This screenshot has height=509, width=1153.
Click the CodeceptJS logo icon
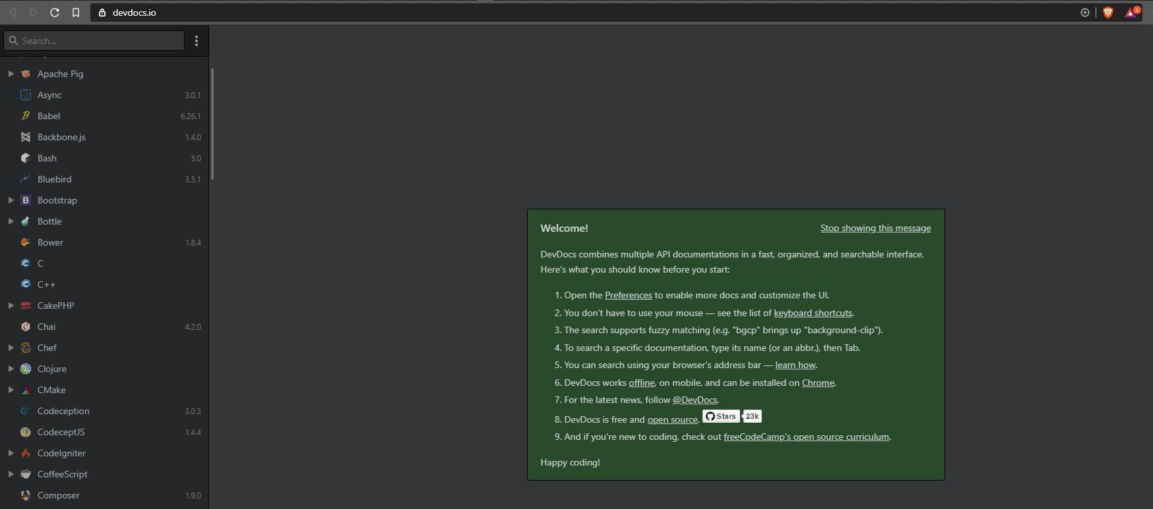pos(26,432)
